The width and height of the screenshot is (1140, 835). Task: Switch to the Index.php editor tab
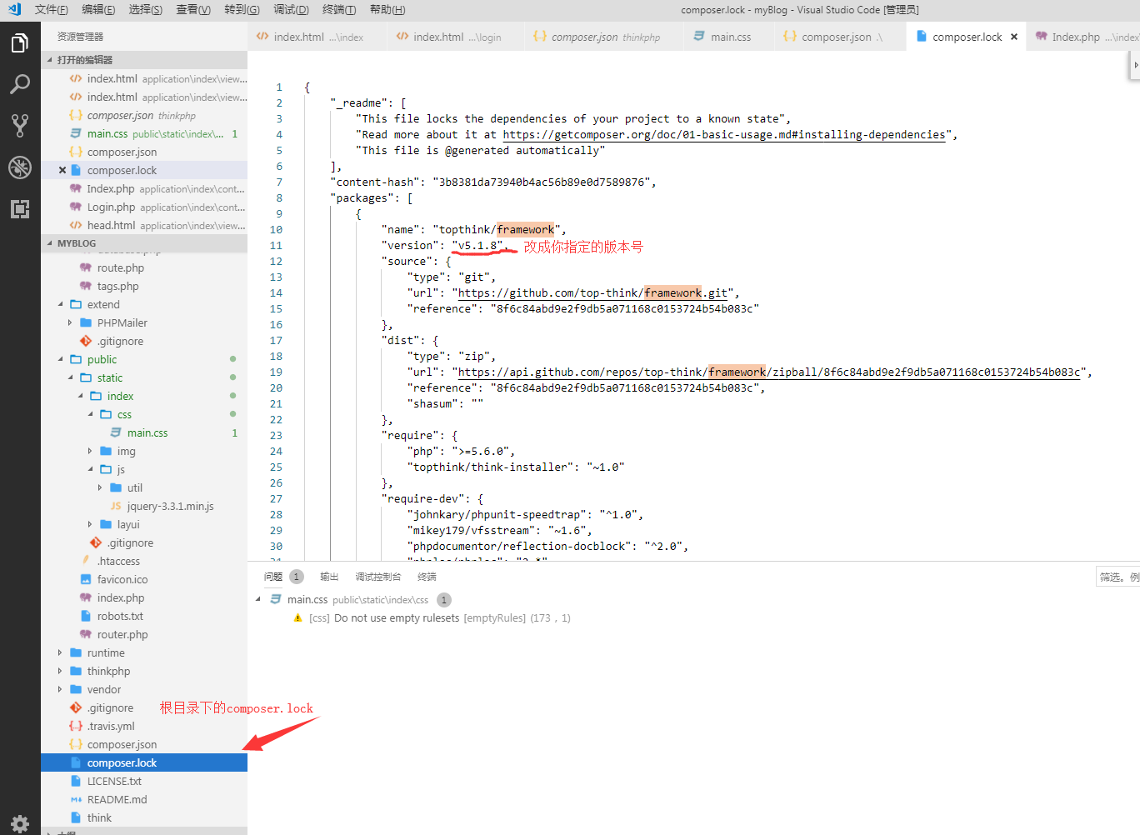click(1082, 37)
